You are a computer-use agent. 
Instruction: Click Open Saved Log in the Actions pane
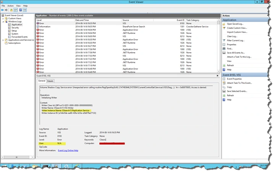tap(235, 24)
